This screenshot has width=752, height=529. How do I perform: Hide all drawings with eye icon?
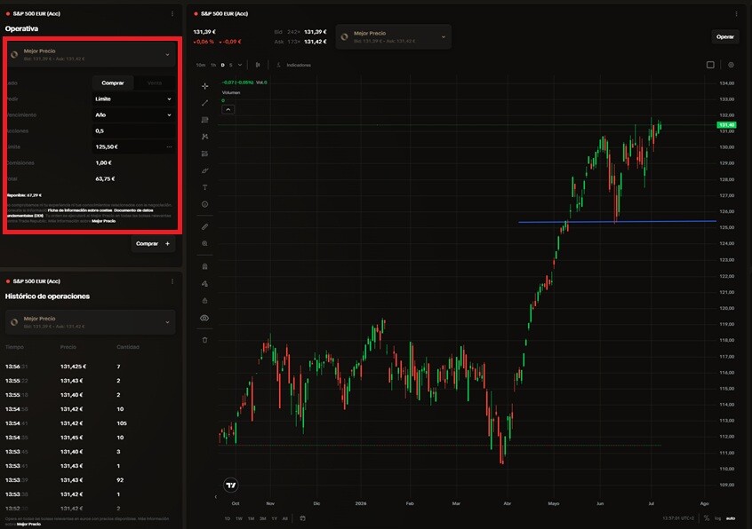[x=204, y=318]
